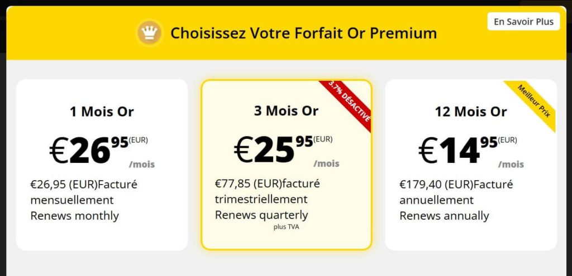This screenshot has height=276, width=572.
Task: Pick the 12 Mois Or plan card
Action: tap(471, 164)
